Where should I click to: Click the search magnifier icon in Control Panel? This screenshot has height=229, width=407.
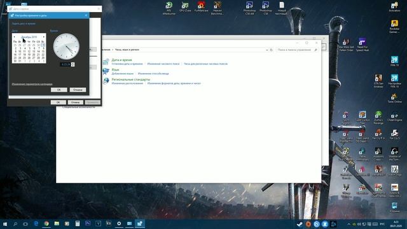tap(316, 50)
